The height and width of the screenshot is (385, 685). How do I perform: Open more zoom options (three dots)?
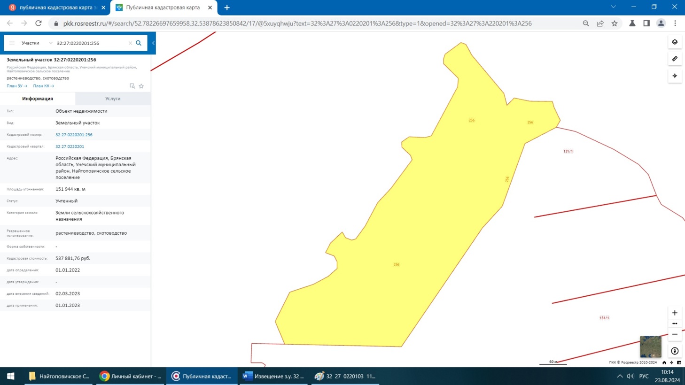pos(675,323)
